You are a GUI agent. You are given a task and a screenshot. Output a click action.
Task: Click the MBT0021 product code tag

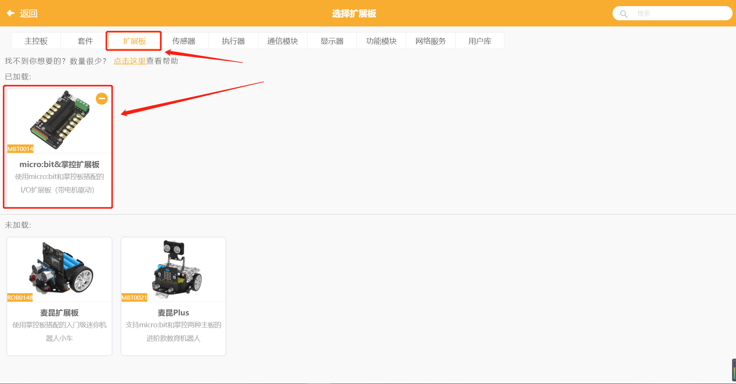click(134, 297)
